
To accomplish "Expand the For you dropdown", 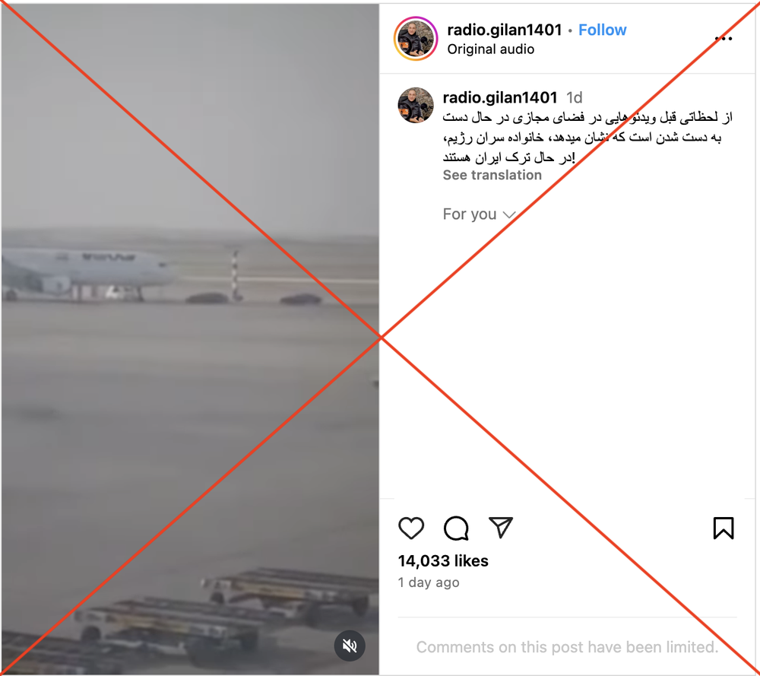I will tap(479, 214).
